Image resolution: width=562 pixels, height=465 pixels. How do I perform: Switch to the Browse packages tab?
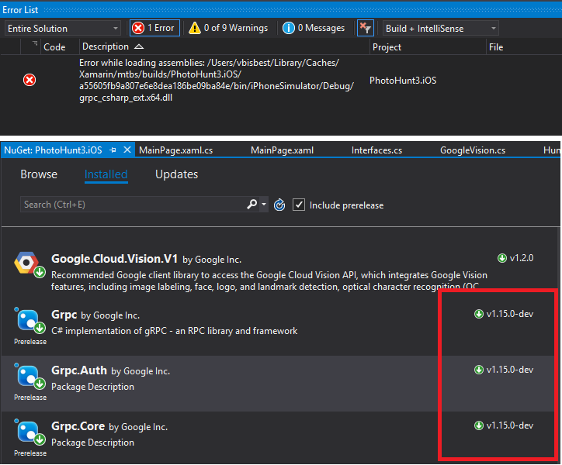(x=39, y=174)
